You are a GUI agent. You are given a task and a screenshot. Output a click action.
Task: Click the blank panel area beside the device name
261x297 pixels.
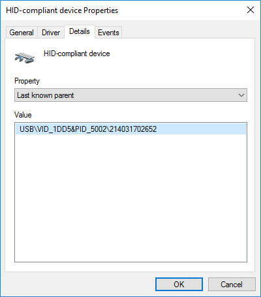pyautogui.click(x=181, y=57)
